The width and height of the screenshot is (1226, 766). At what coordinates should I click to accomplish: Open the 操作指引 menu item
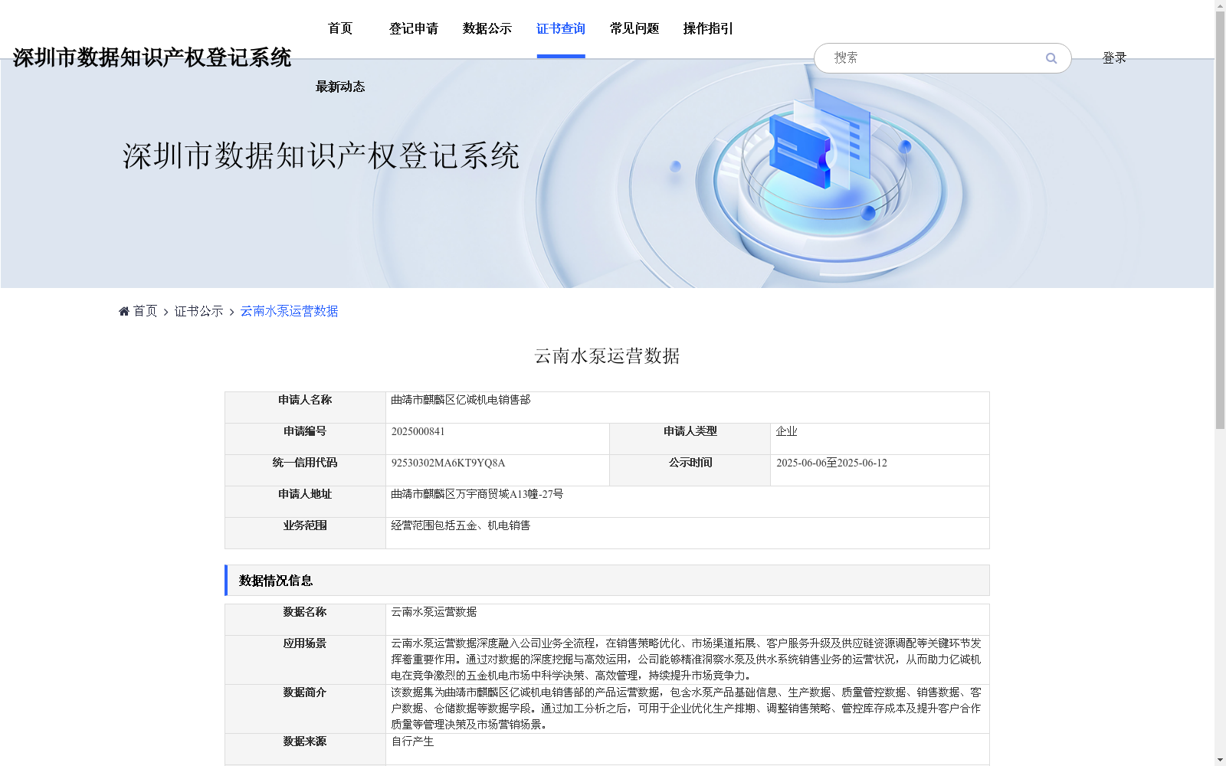pos(708,28)
